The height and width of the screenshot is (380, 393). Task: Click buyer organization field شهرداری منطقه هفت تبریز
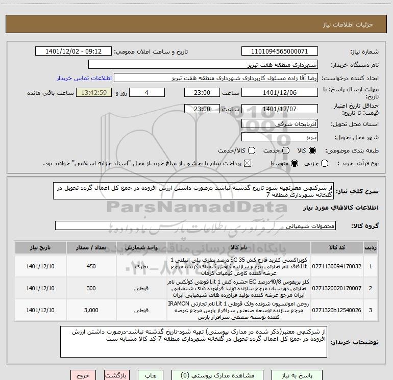pos(203,65)
